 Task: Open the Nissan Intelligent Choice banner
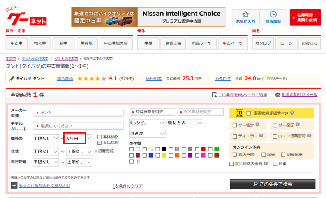coord(148,17)
